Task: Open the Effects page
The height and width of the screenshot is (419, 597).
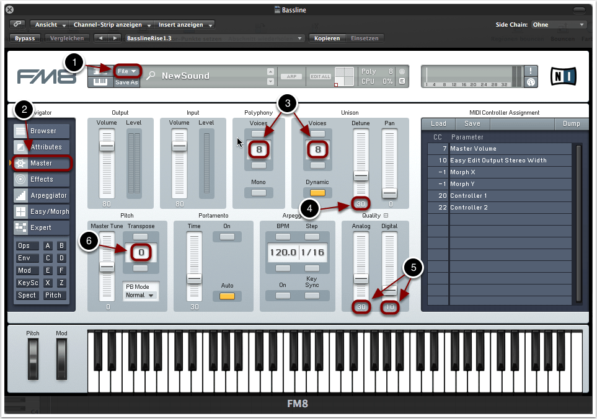Action: pyautogui.click(x=42, y=179)
